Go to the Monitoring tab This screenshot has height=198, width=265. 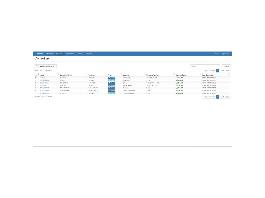(50, 54)
